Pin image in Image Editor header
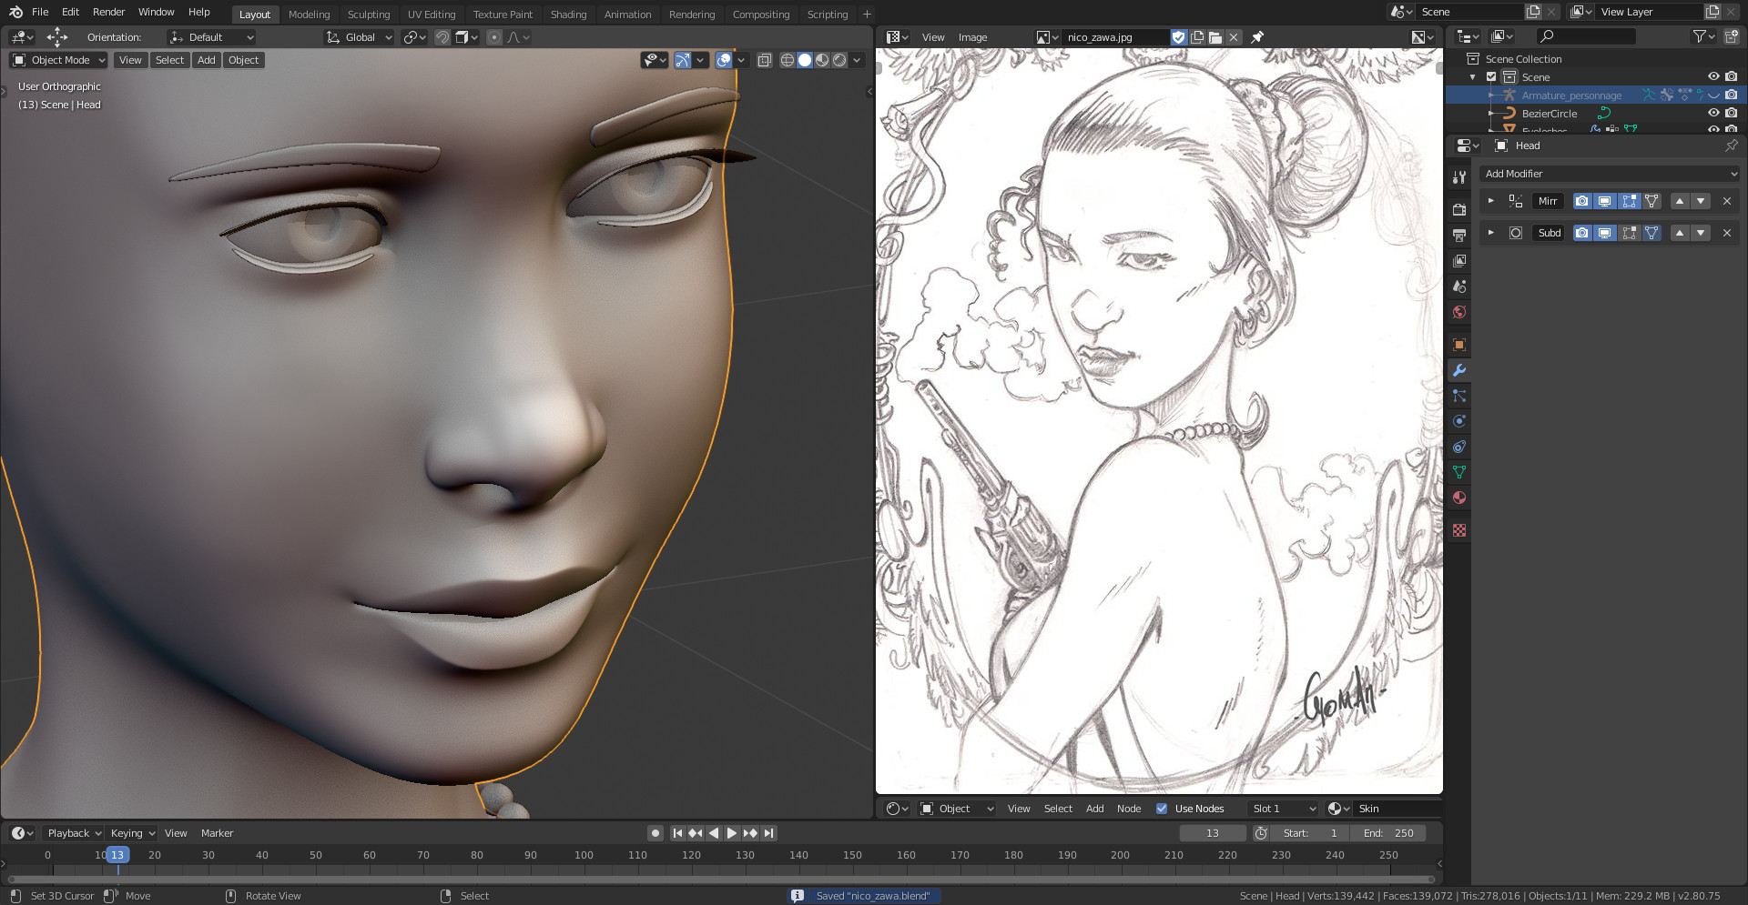Viewport: 1748px width, 905px height. coord(1257,37)
